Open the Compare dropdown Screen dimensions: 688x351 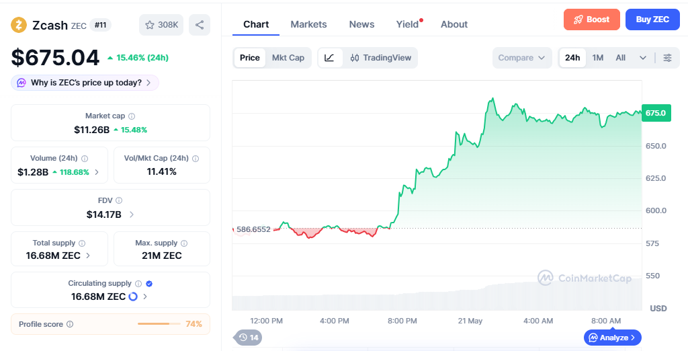(522, 58)
